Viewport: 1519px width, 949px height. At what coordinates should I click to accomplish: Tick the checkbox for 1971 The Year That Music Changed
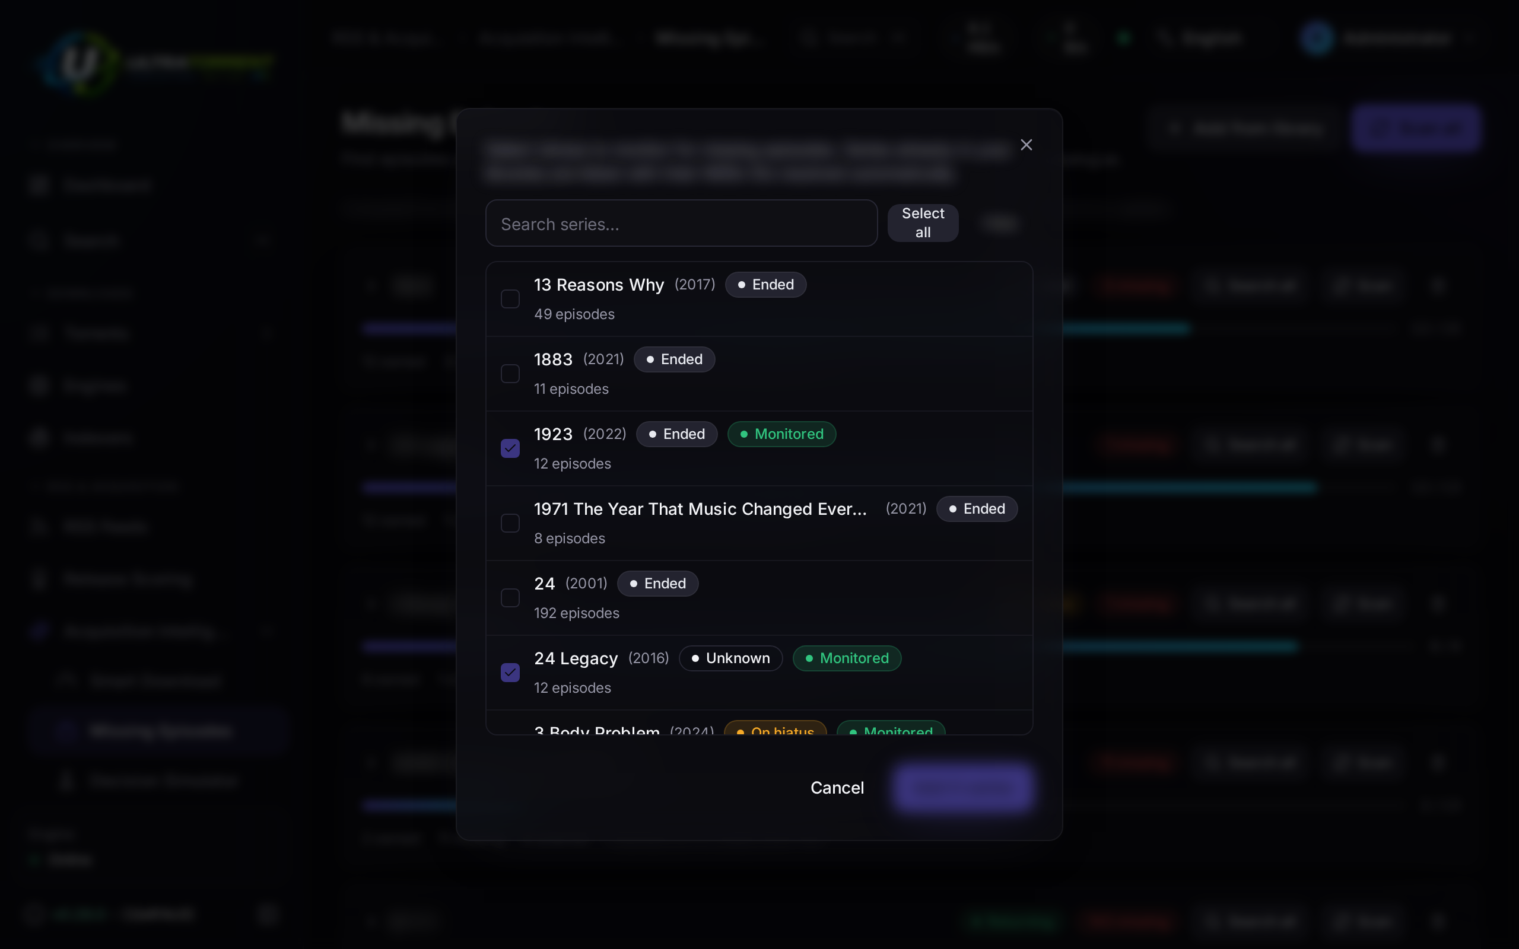pyautogui.click(x=510, y=523)
